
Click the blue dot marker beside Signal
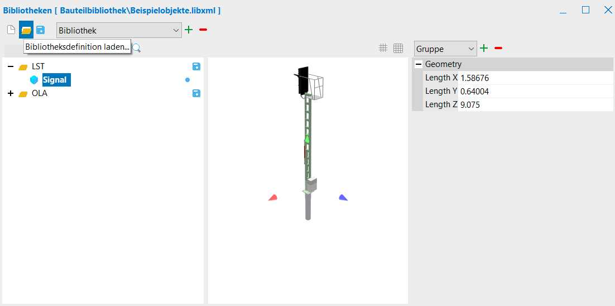[188, 80]
